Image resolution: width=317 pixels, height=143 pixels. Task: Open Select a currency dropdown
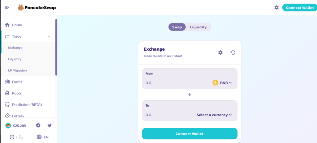(x=214, y=115)
